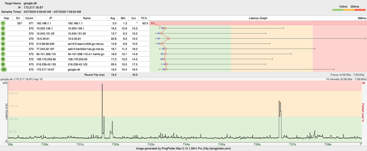Select the ae10-0.taas1cr2dk.gc-net.eu hop name
Viewport: 367px width, 151px height.
(x=86, y=43)
